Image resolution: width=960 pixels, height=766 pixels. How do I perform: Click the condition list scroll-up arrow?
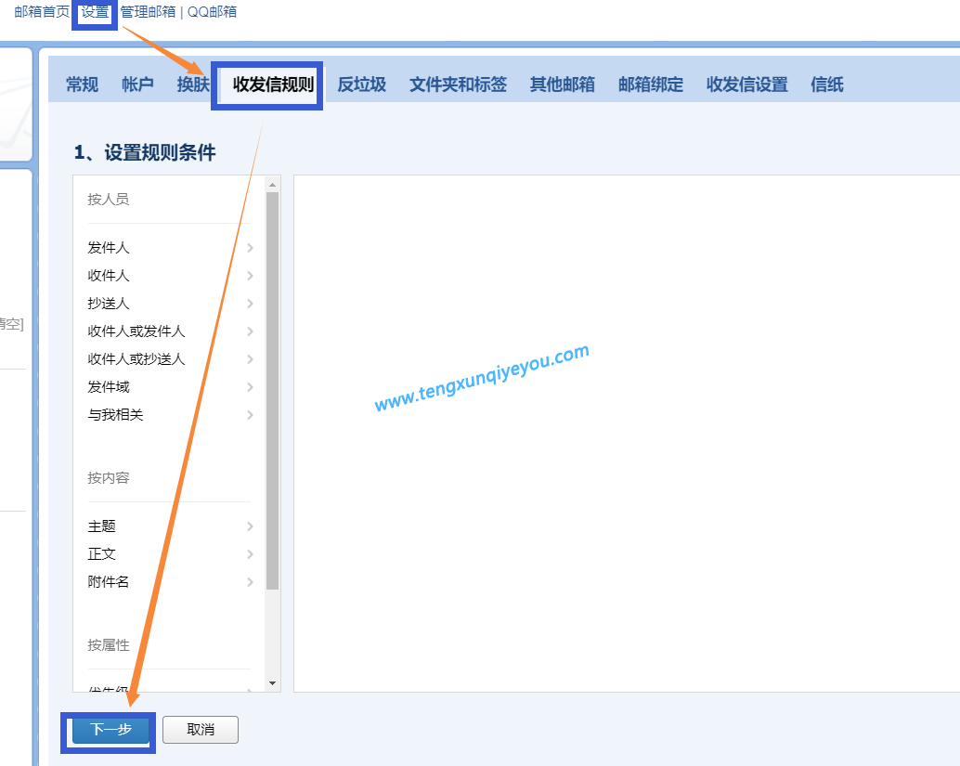272,185
